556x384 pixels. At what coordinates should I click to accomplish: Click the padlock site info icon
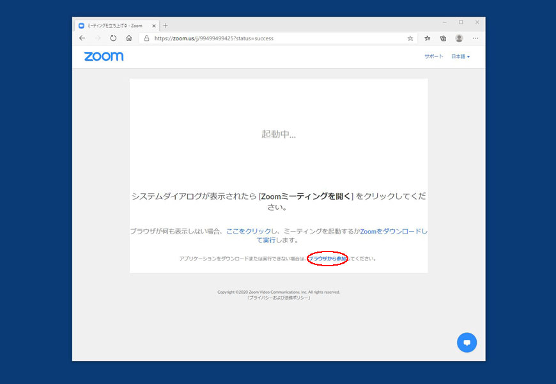pos(146,38)
